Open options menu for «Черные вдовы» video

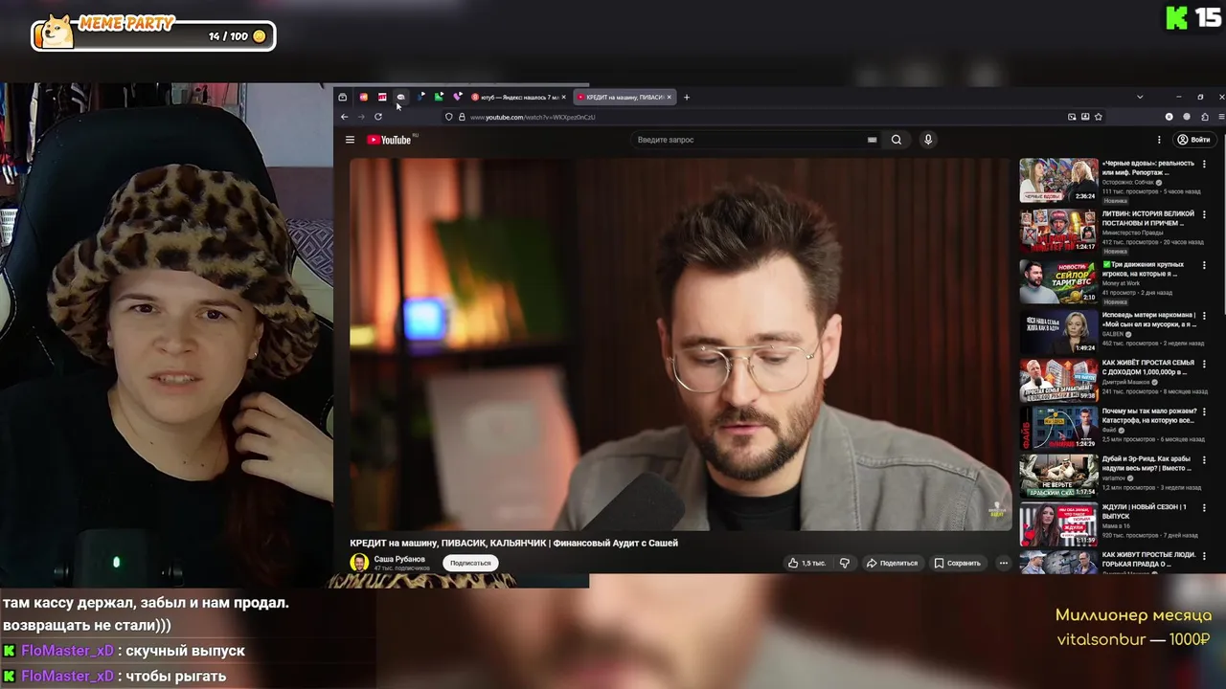(1204, 165)
